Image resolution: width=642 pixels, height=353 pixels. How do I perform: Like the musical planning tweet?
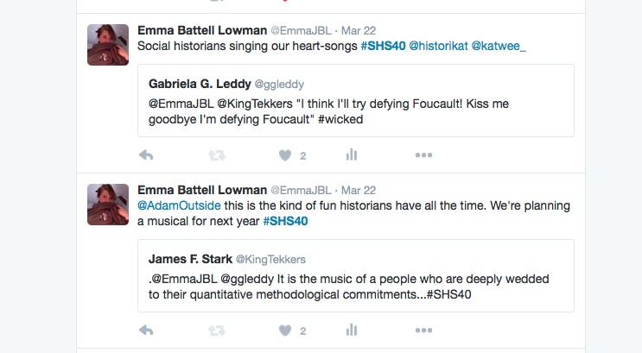pyautogui.click(x=285, y=331)
